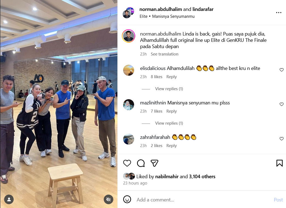Image resolution: width=286 pixels, height=208 pixels.
Task: Like mazlinithnin comment heart
Action: pyautogui.click(x=282, y=104)
